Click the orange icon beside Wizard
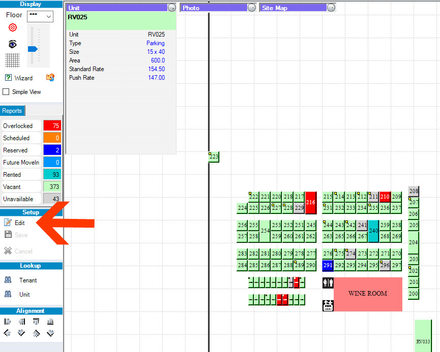Image resolution: width=440 pixels, height=352 pixels. click(50, 77)
